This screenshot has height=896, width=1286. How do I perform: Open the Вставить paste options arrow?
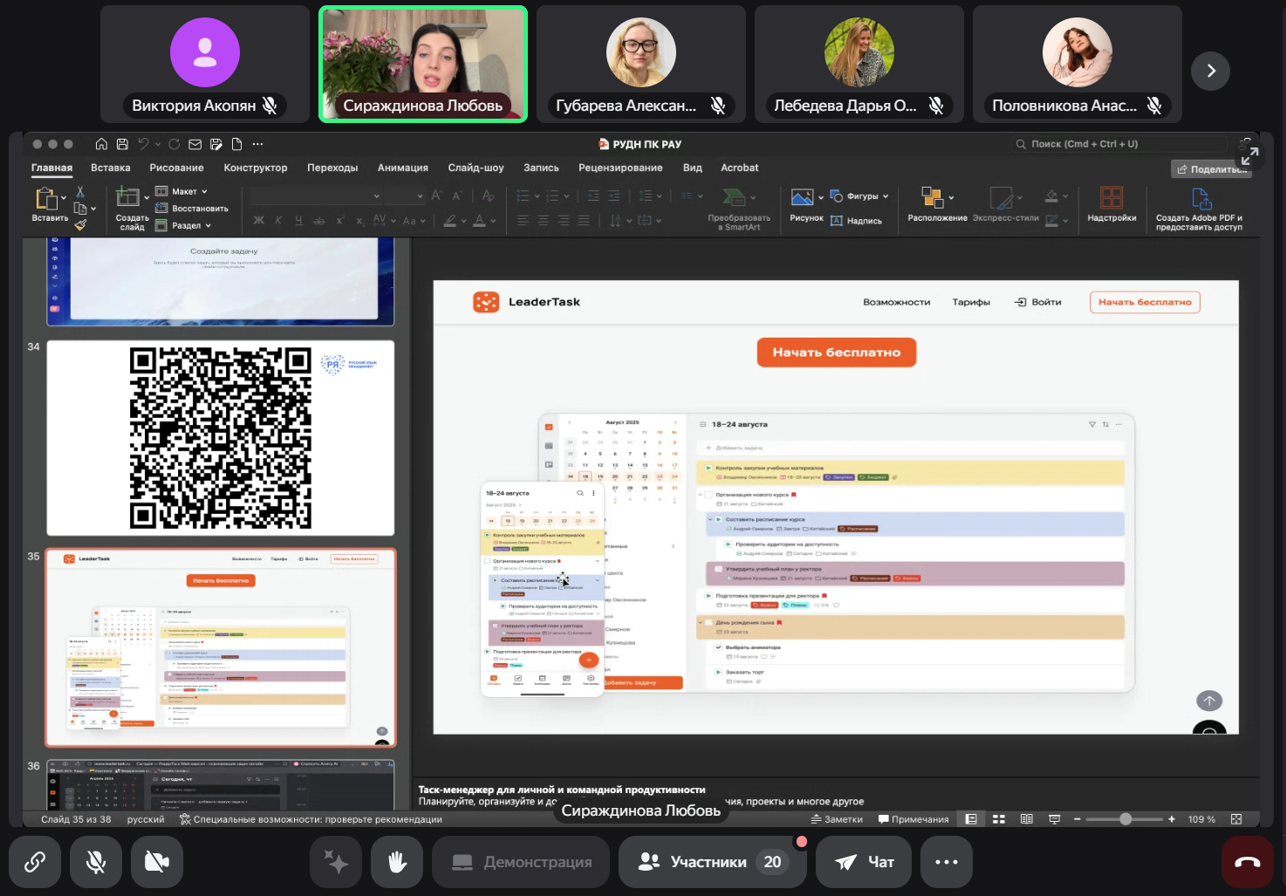coord(63,198)
